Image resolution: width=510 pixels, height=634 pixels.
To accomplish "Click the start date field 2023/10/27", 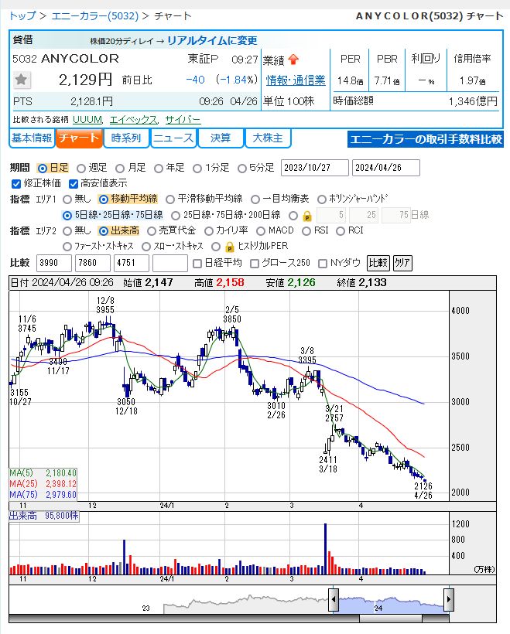I will pyautogui.click(x=314, y=168).
